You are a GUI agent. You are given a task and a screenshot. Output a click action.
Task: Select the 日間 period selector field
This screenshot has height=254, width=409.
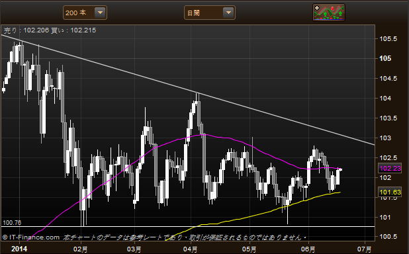pos(210,13)
